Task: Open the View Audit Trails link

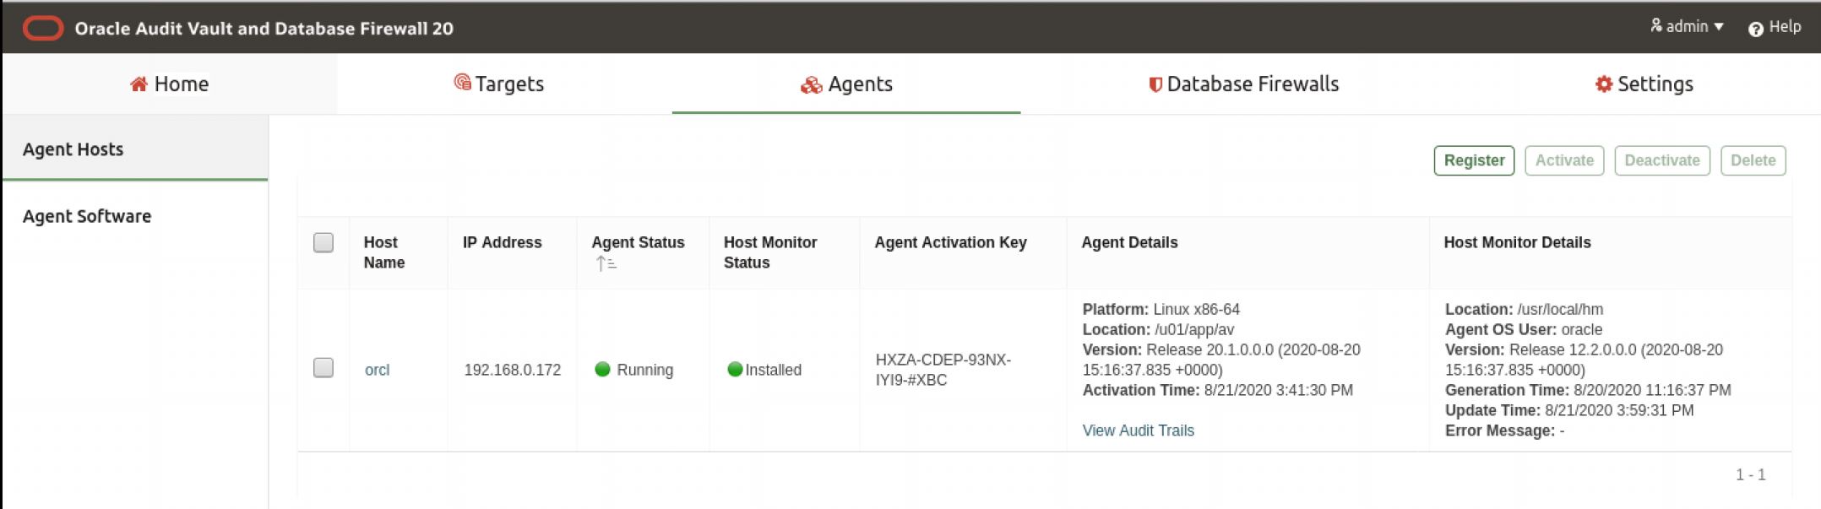Action: coord(1138,430)
